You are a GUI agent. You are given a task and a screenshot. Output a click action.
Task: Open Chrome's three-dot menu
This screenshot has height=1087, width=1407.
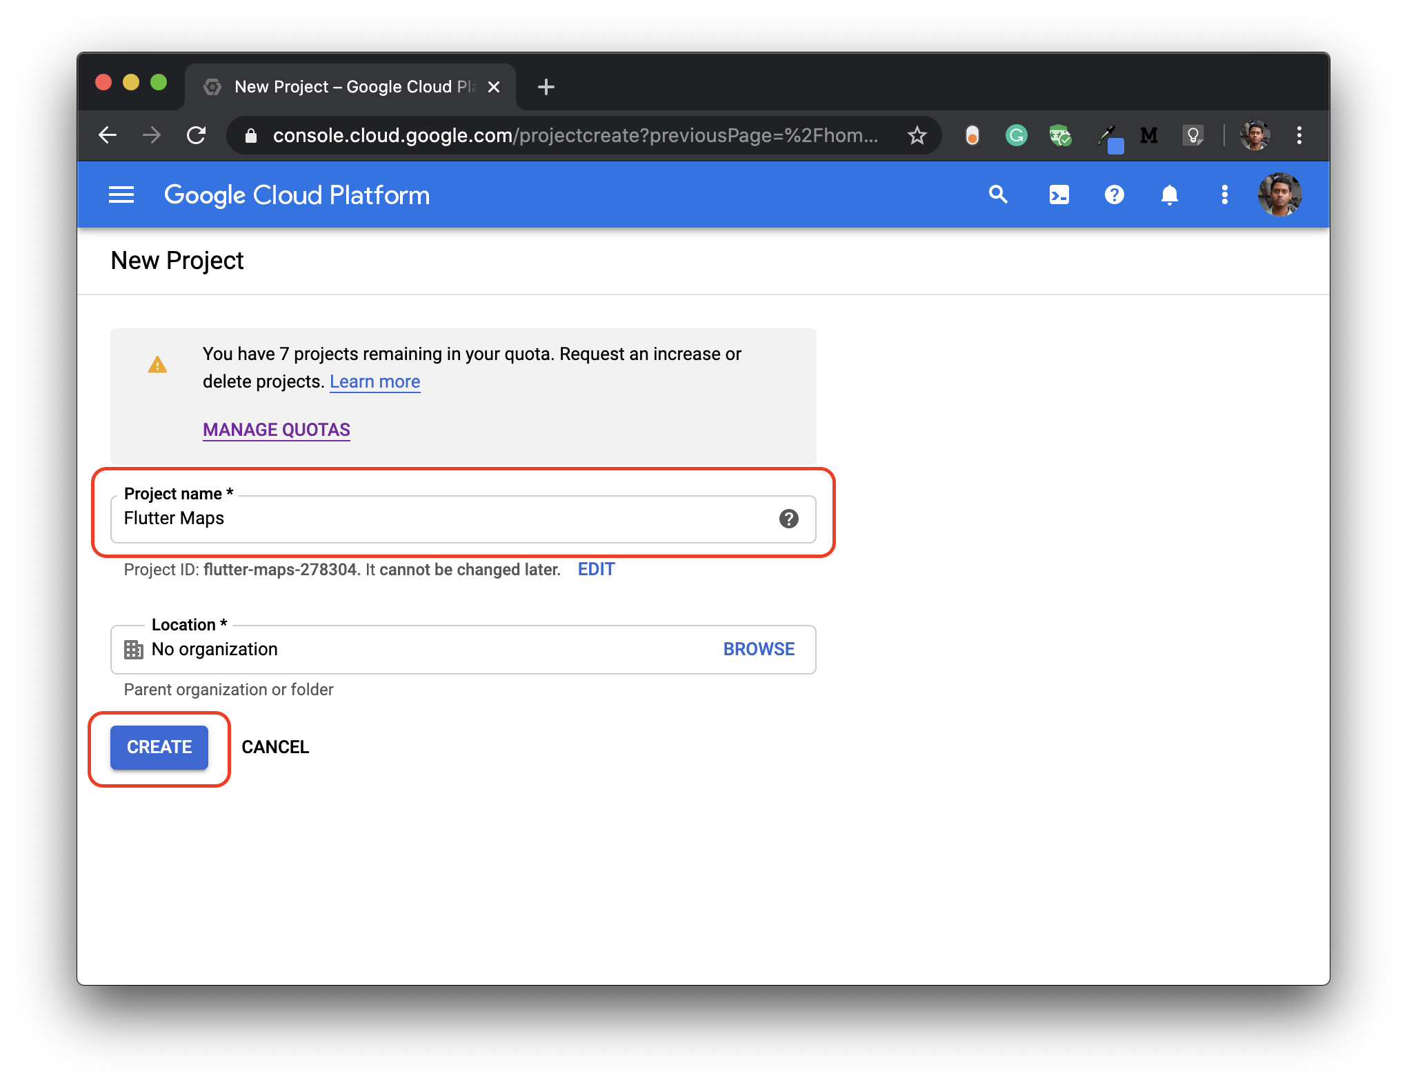click(1299, 135)
